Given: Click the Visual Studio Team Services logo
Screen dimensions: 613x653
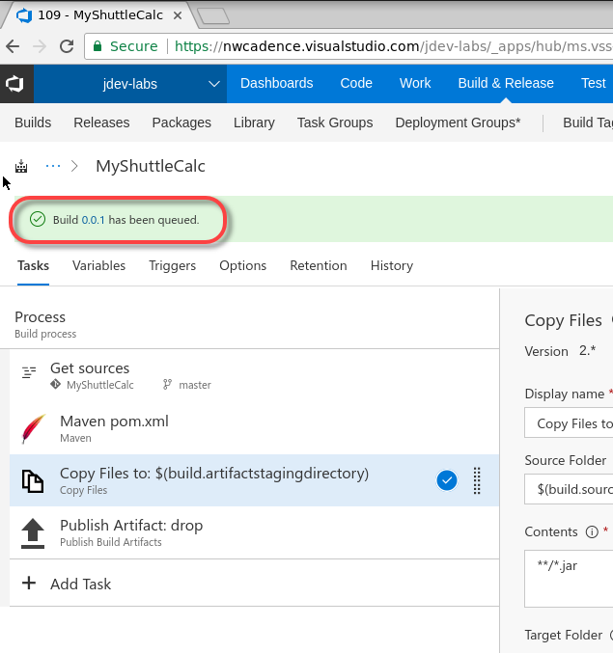Looking at the screenshot, I should click(15, 84).
